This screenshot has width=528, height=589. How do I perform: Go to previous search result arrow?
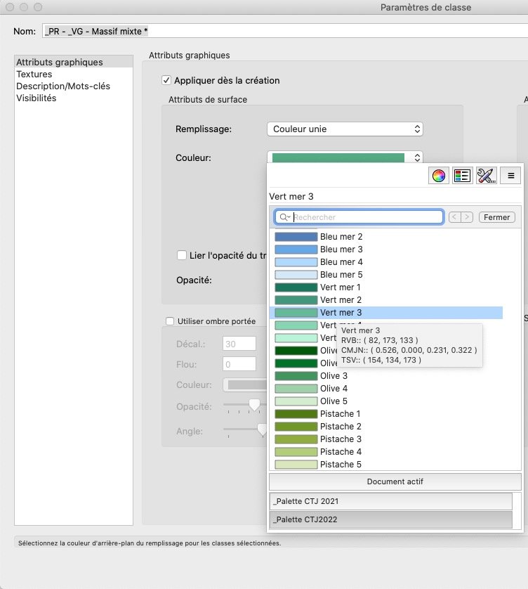pos(454,217)
